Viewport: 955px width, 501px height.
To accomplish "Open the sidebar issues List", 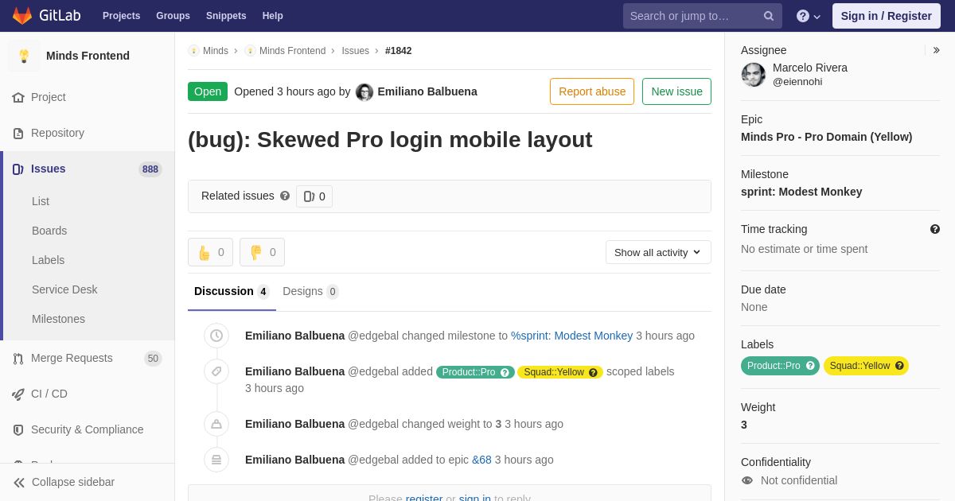I will [x=41, y=201].
